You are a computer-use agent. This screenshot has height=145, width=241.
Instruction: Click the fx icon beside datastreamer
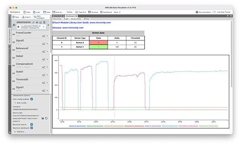(14, 25)
